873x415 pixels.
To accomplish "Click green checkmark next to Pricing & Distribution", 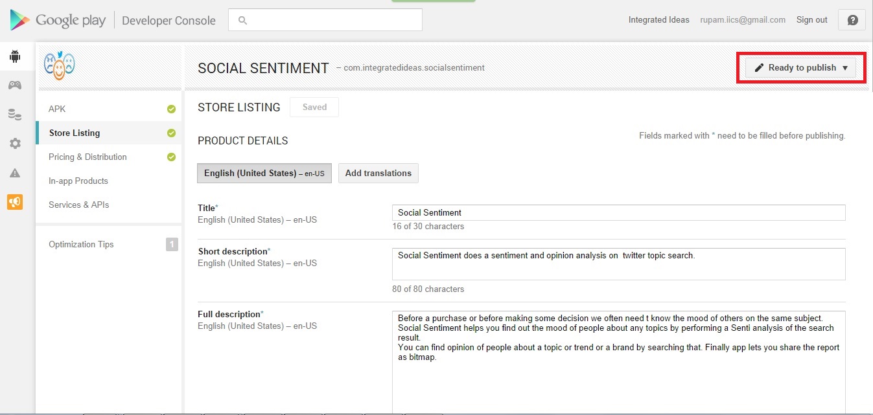I will pyautogui.click(x=171, y=157).
